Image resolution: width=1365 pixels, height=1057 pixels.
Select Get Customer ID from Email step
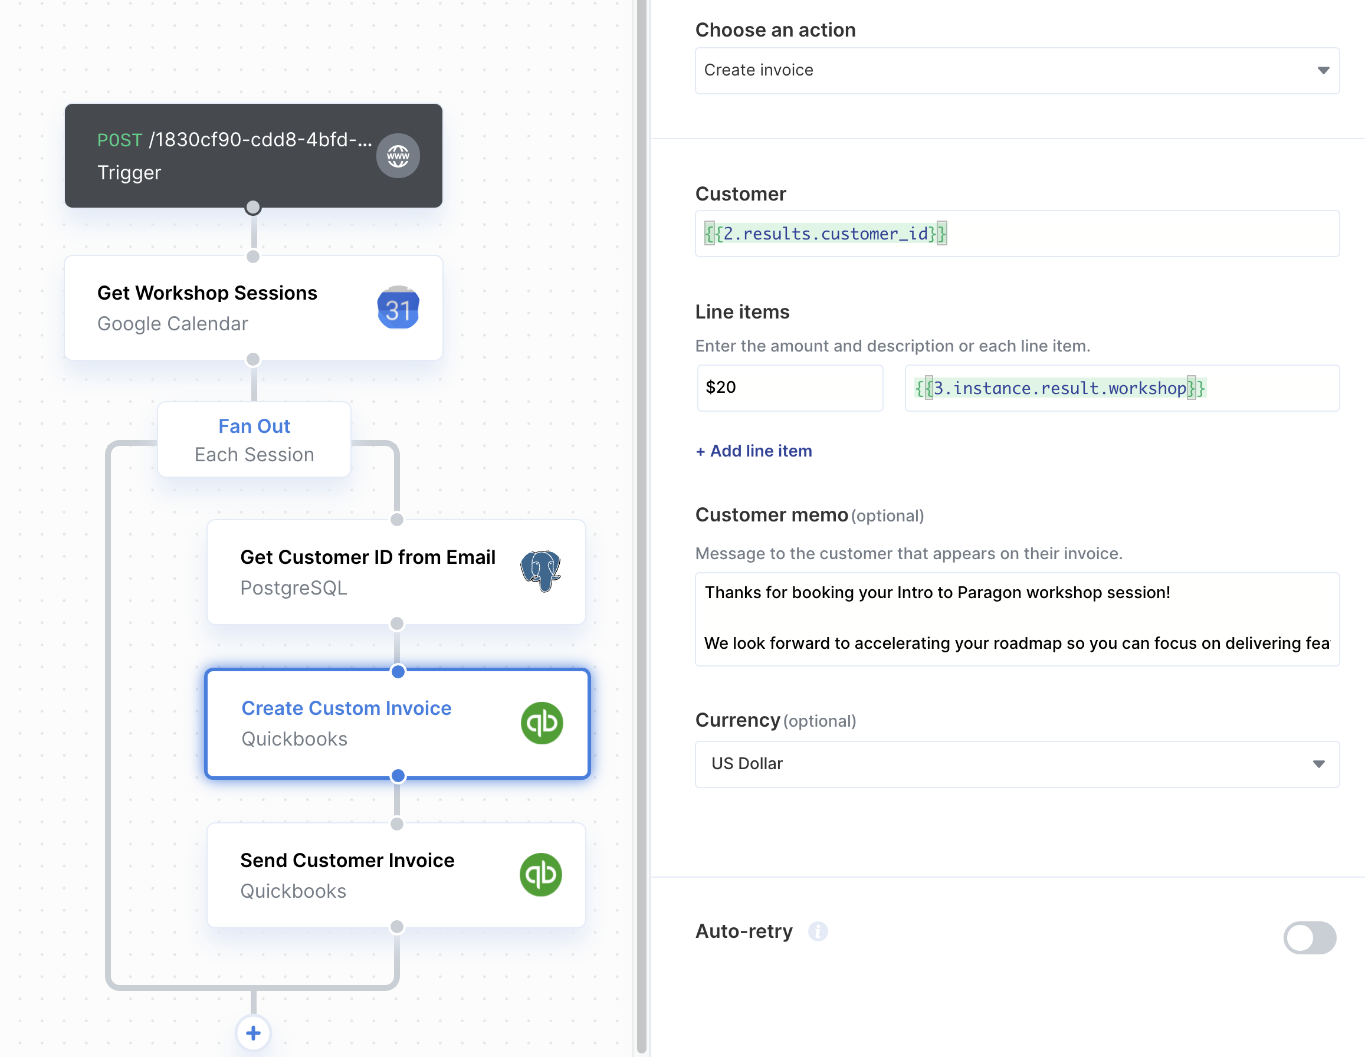[396, 572]
